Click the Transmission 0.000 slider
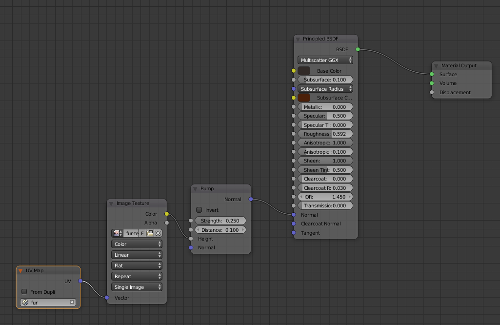 click(325, 206)
